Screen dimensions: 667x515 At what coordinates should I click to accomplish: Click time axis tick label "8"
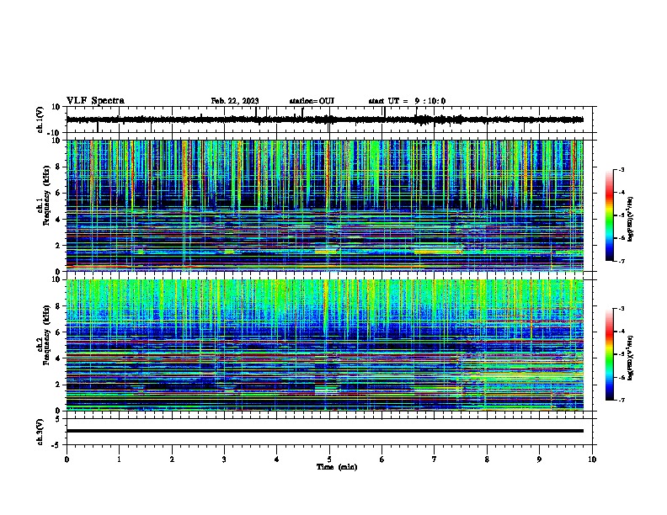pos(487,459)
